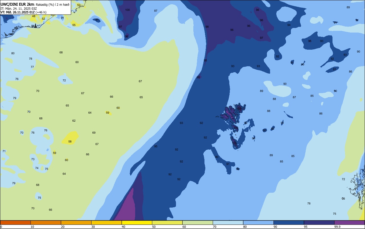The height and width of the screenshot is (229, 365).
Task: Click the '0' tick label on the color scale
Action: (x=1, y=227)
